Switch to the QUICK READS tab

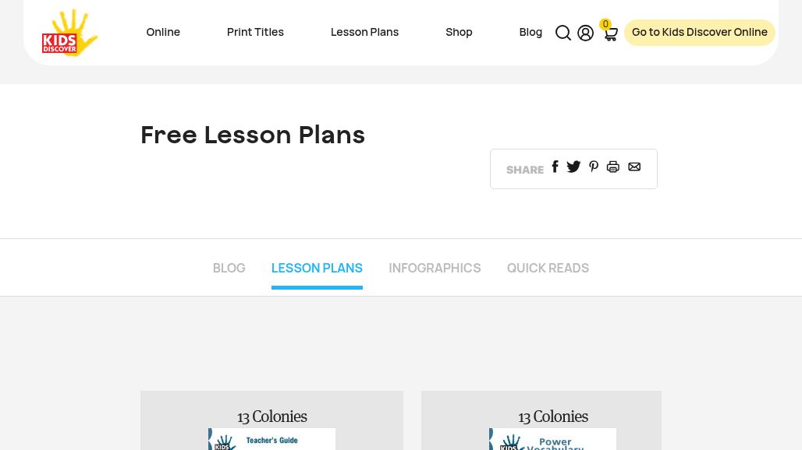[x=548, y=268]
